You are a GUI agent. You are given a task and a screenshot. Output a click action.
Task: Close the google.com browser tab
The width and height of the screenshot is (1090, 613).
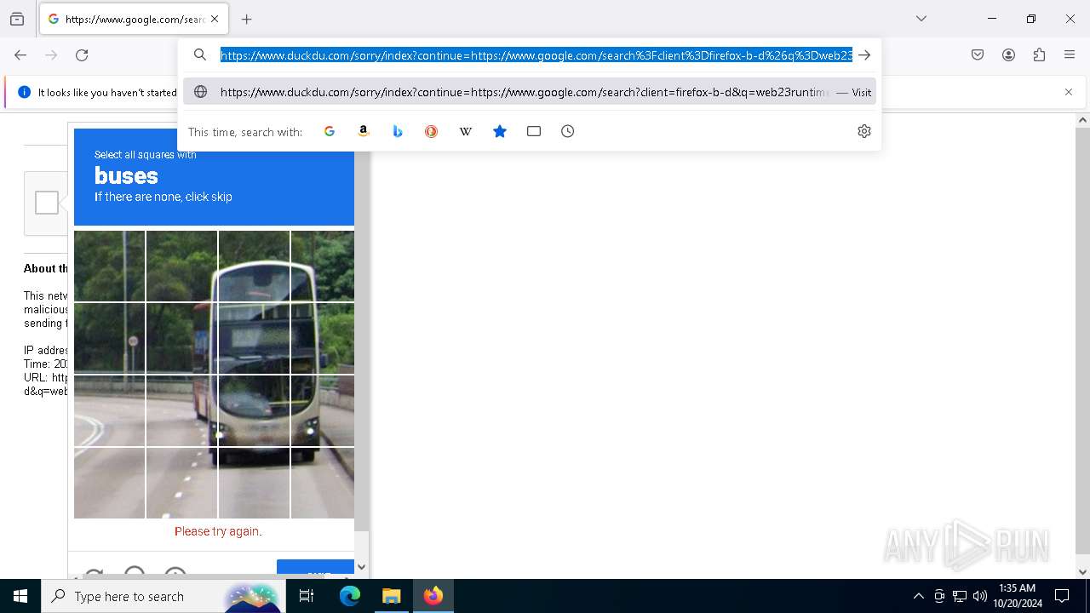[x=215, y=19]
